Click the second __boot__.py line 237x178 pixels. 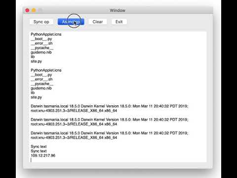point(41,75)
